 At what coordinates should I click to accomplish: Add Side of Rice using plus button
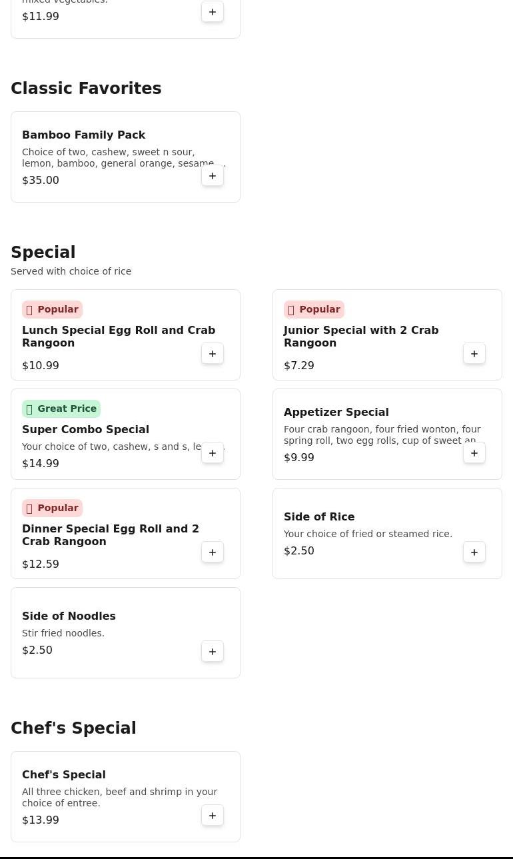click(x=474, y=552)
